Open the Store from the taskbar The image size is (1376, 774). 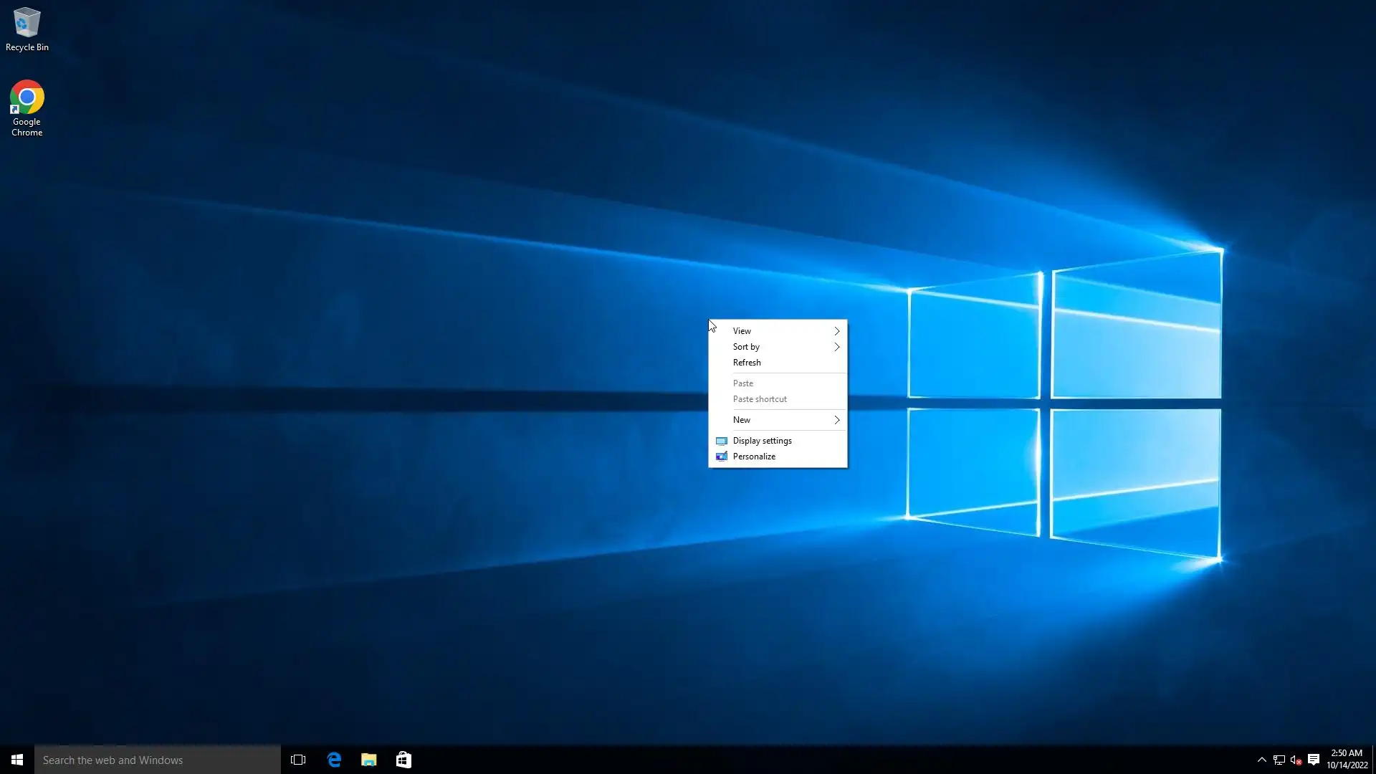(x=403, y=760)
